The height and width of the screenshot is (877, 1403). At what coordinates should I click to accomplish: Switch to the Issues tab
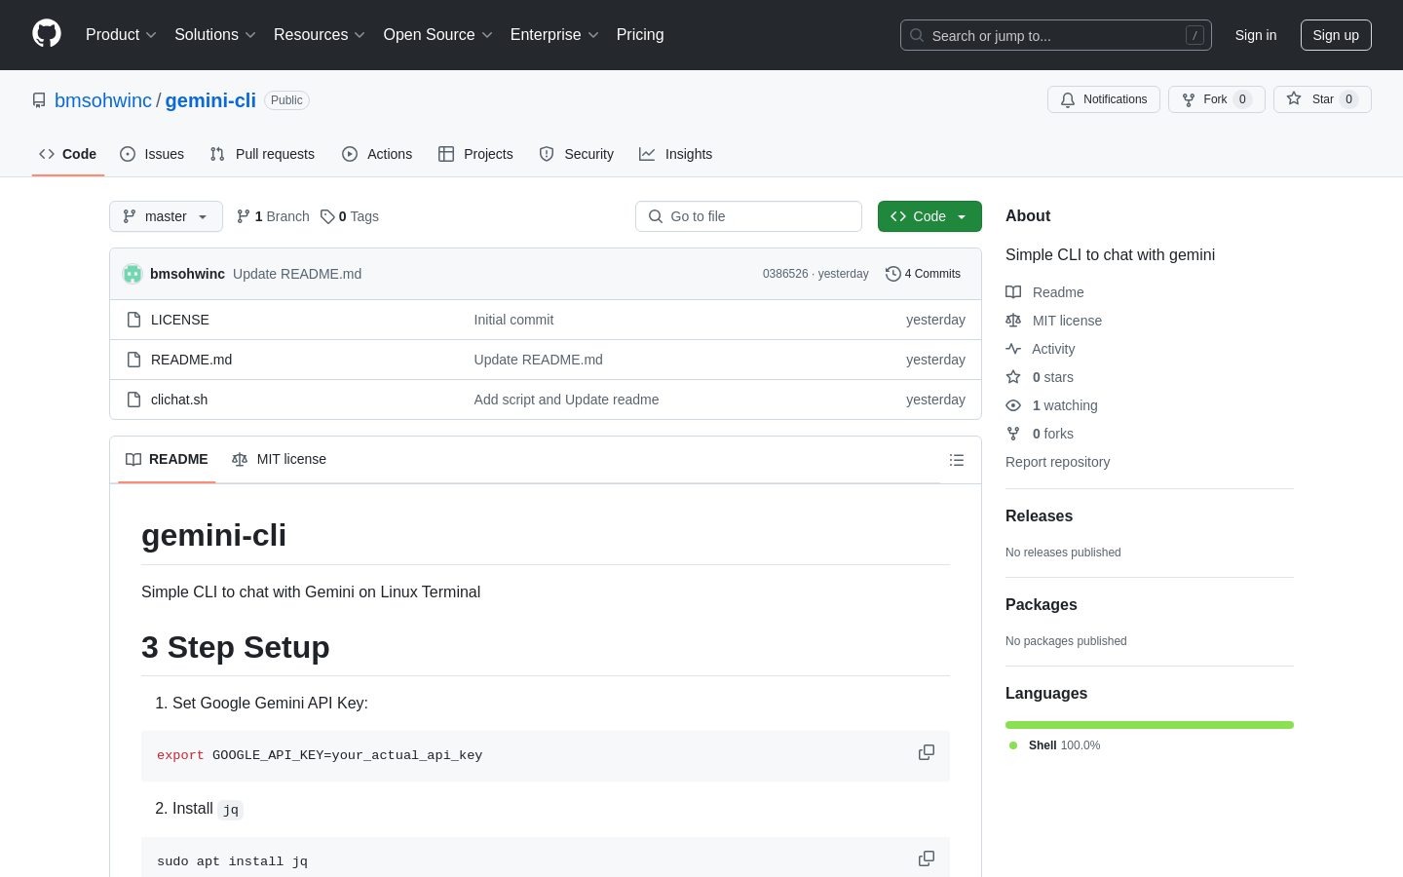(152, 154)
